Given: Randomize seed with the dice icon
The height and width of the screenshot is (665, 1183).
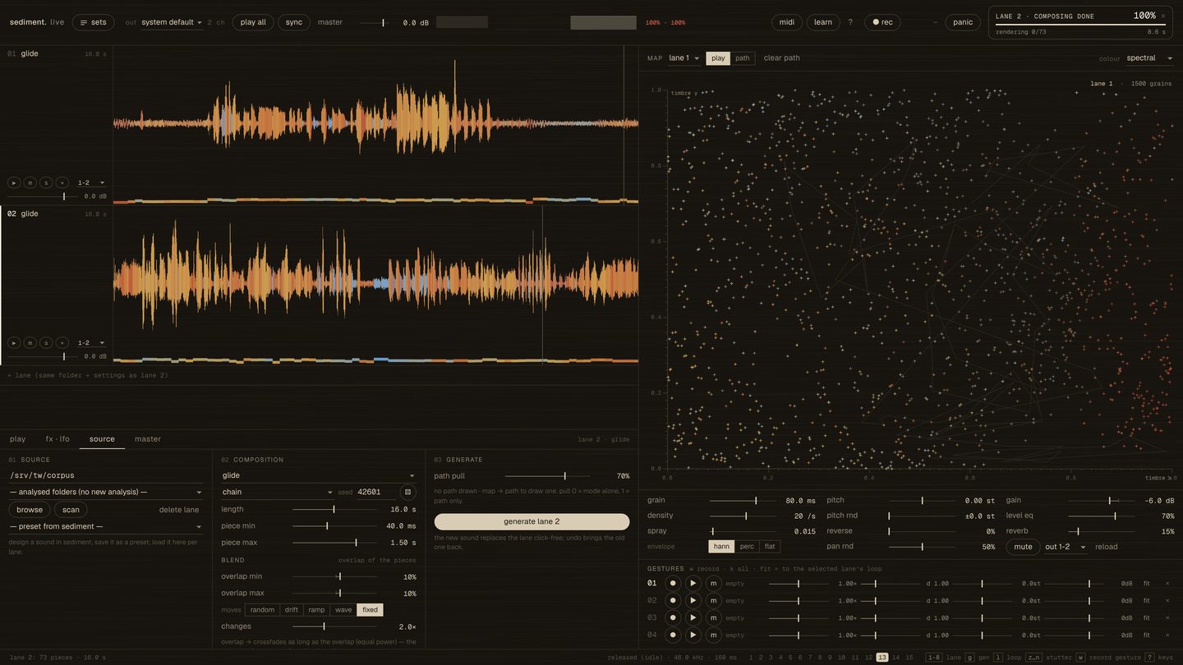Looking at the screenshot, I should point(407,492).
